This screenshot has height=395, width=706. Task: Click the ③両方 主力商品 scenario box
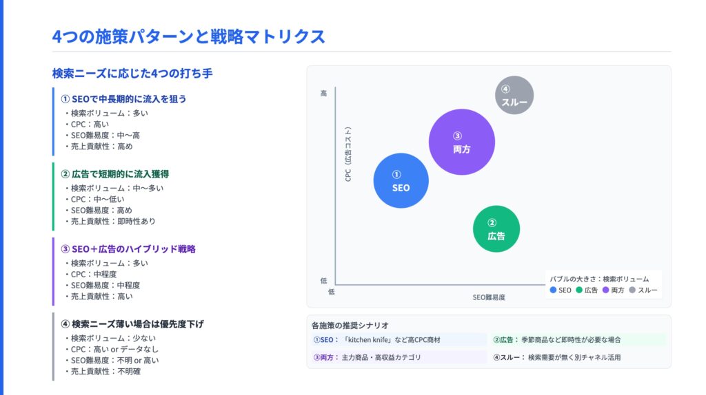coord(399,358)
